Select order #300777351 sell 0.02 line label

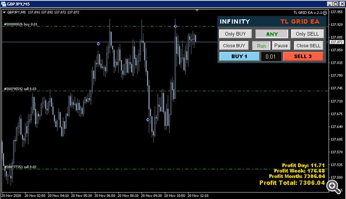click(20, 167)
